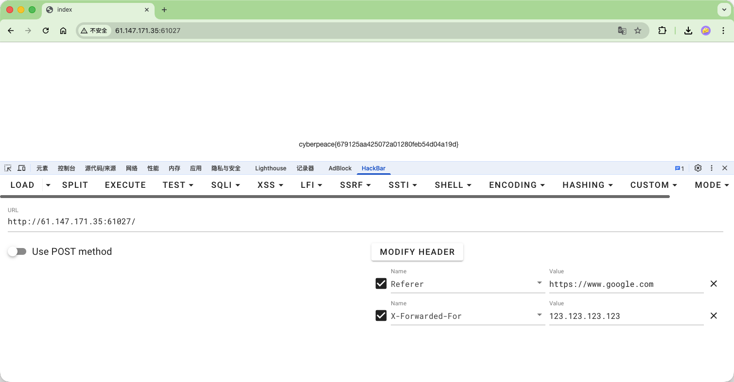The image size is (734, 382).
Task: Open the Referer header name dropdown arrow
Action: click(540, 283)
